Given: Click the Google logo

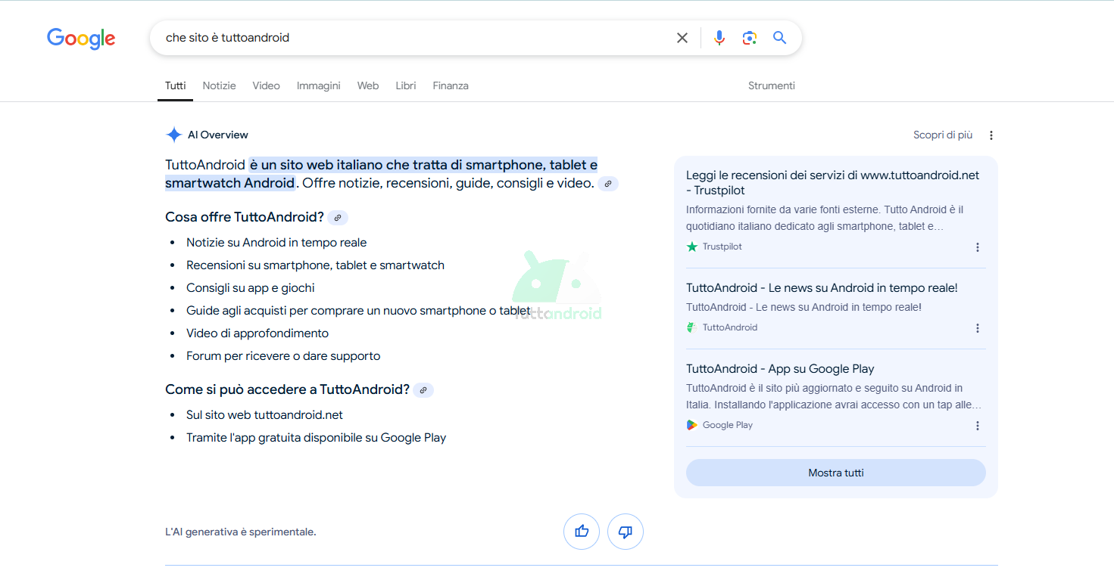Looking at the screenshot, I should (81, 38).
